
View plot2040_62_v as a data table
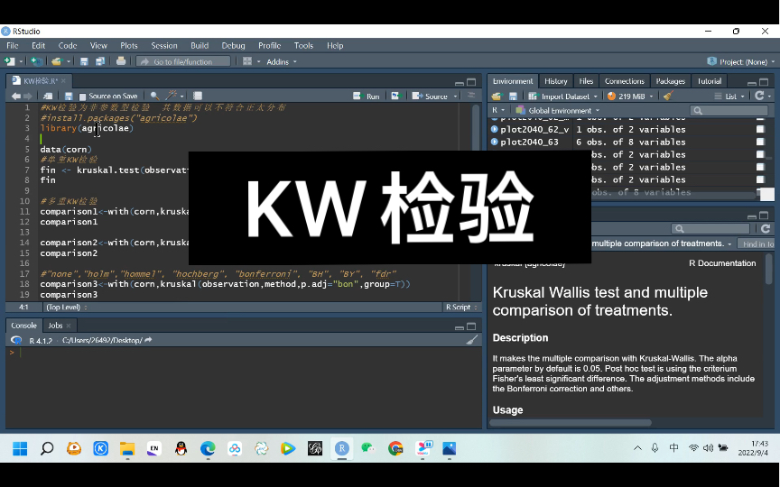pyautogui.click(x=760, y=129)
